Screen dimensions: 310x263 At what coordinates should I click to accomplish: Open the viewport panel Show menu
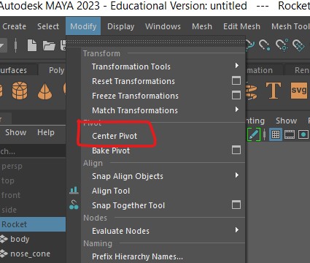pos(286,121)
